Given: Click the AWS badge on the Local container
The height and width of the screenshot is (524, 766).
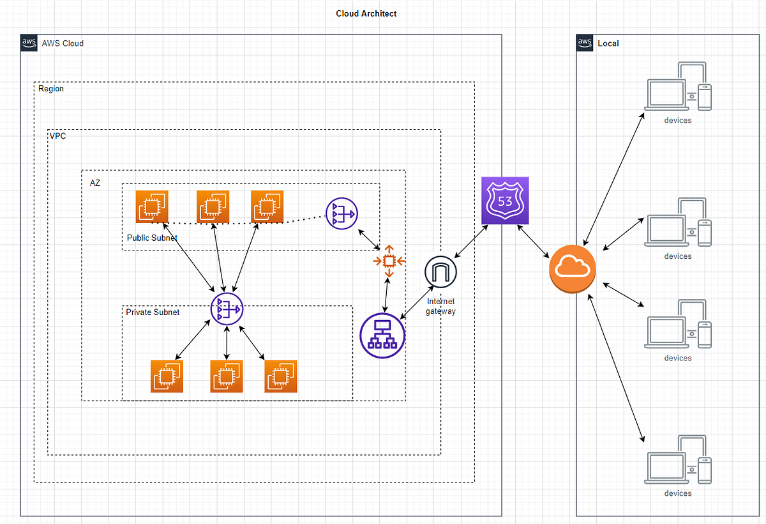Looking at the screenshot, I should coord(584,43).
